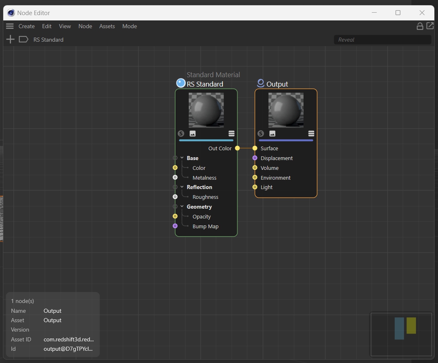Click the blue material icon beside RS Standard

pos(181,83)
